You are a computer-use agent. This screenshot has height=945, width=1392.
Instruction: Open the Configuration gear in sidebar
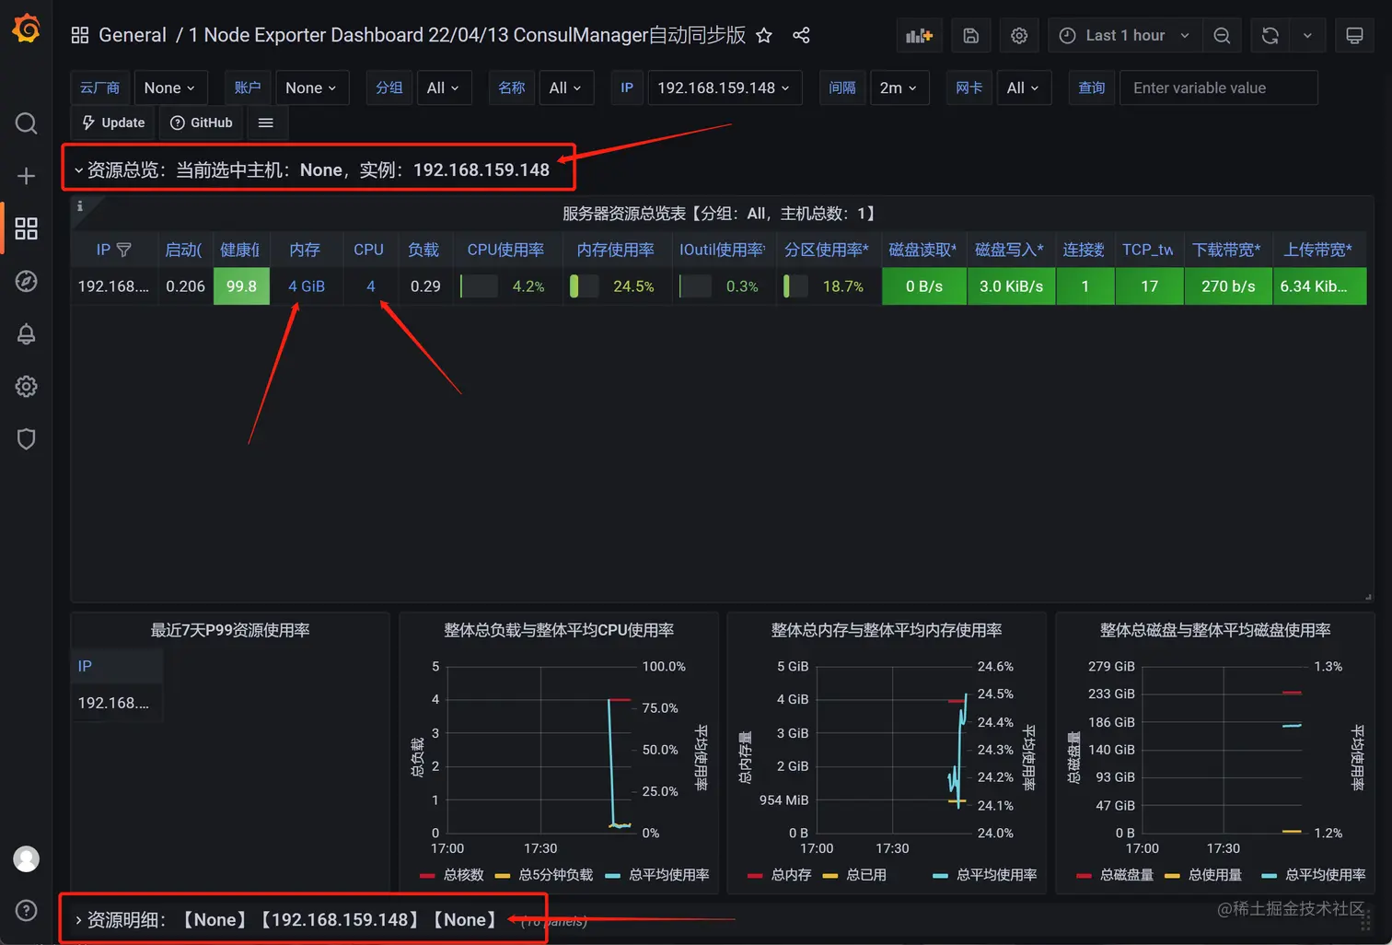coord(26,386)
